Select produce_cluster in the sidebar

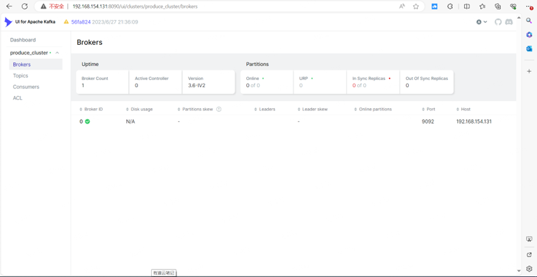pyautogui.click(x=29, y=53)
